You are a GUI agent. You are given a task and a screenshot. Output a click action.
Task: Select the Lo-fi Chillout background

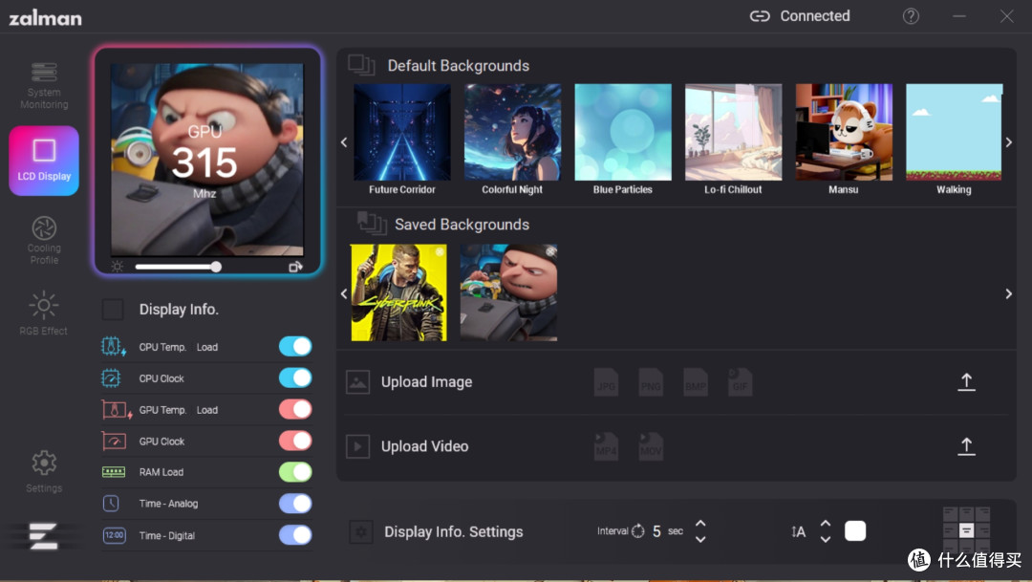click(733, 132)
